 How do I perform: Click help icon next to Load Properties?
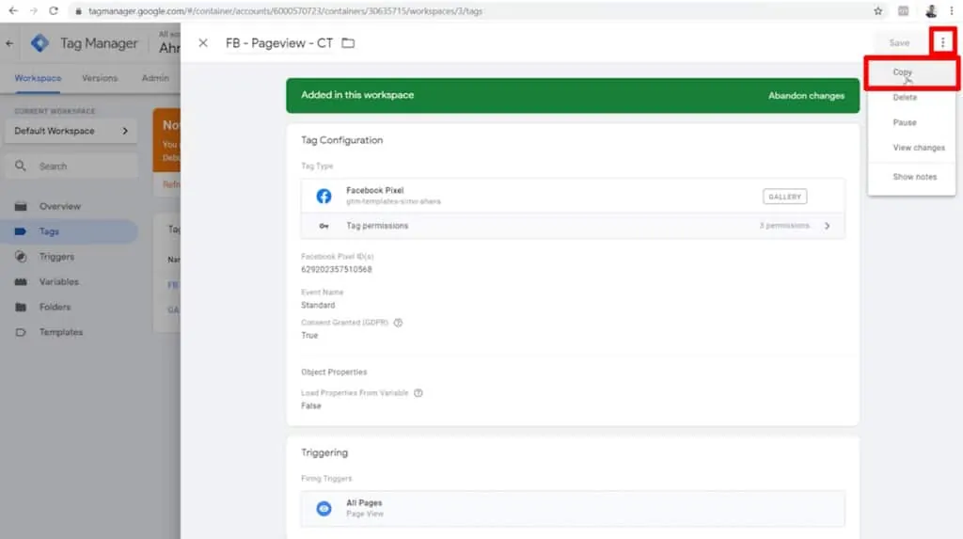tap(418, 393)
